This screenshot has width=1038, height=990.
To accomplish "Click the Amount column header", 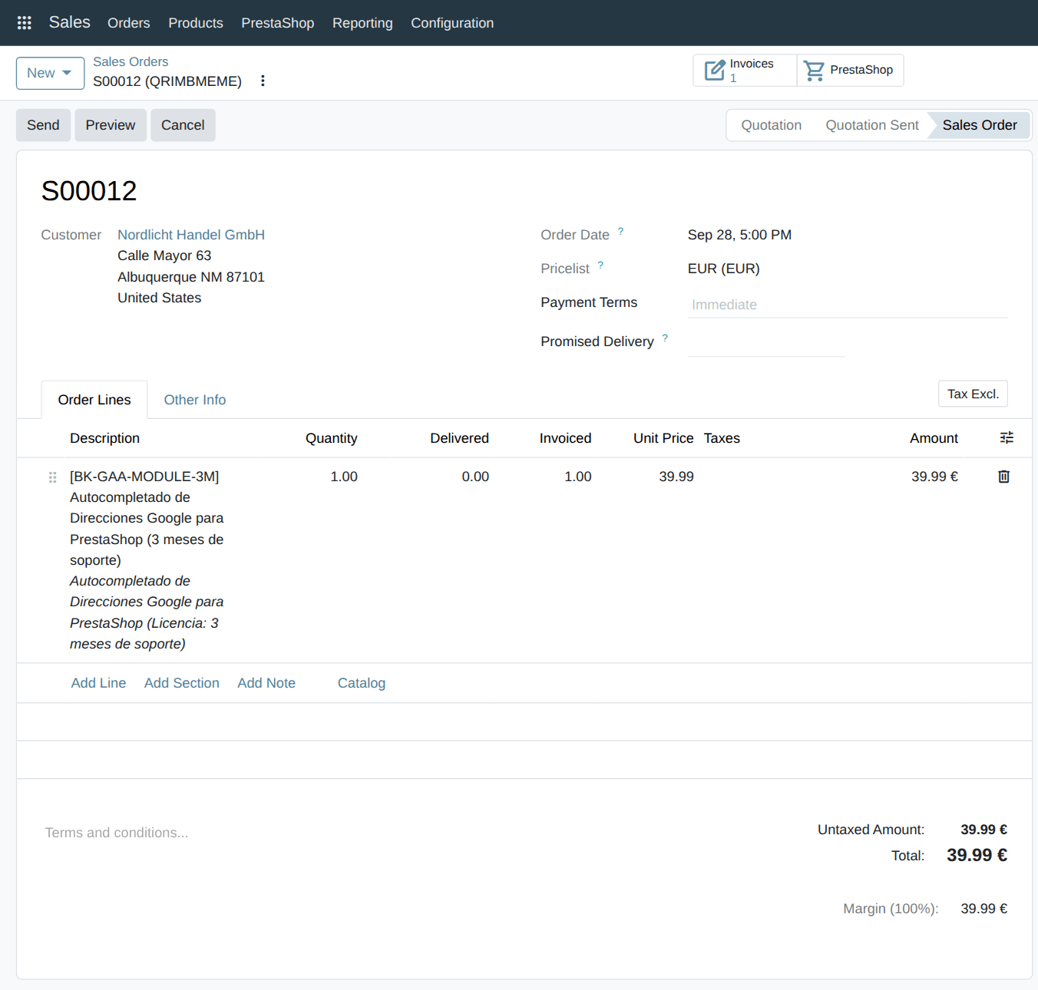I will pyautogui.click(x=934, y=438).
